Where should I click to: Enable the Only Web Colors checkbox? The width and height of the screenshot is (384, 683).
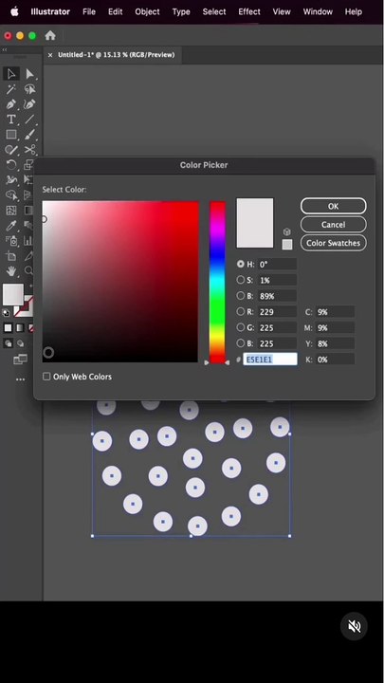46,377
